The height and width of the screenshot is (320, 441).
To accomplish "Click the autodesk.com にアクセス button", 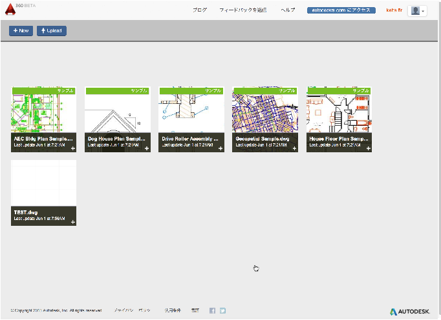I will (x=341, y=10).
